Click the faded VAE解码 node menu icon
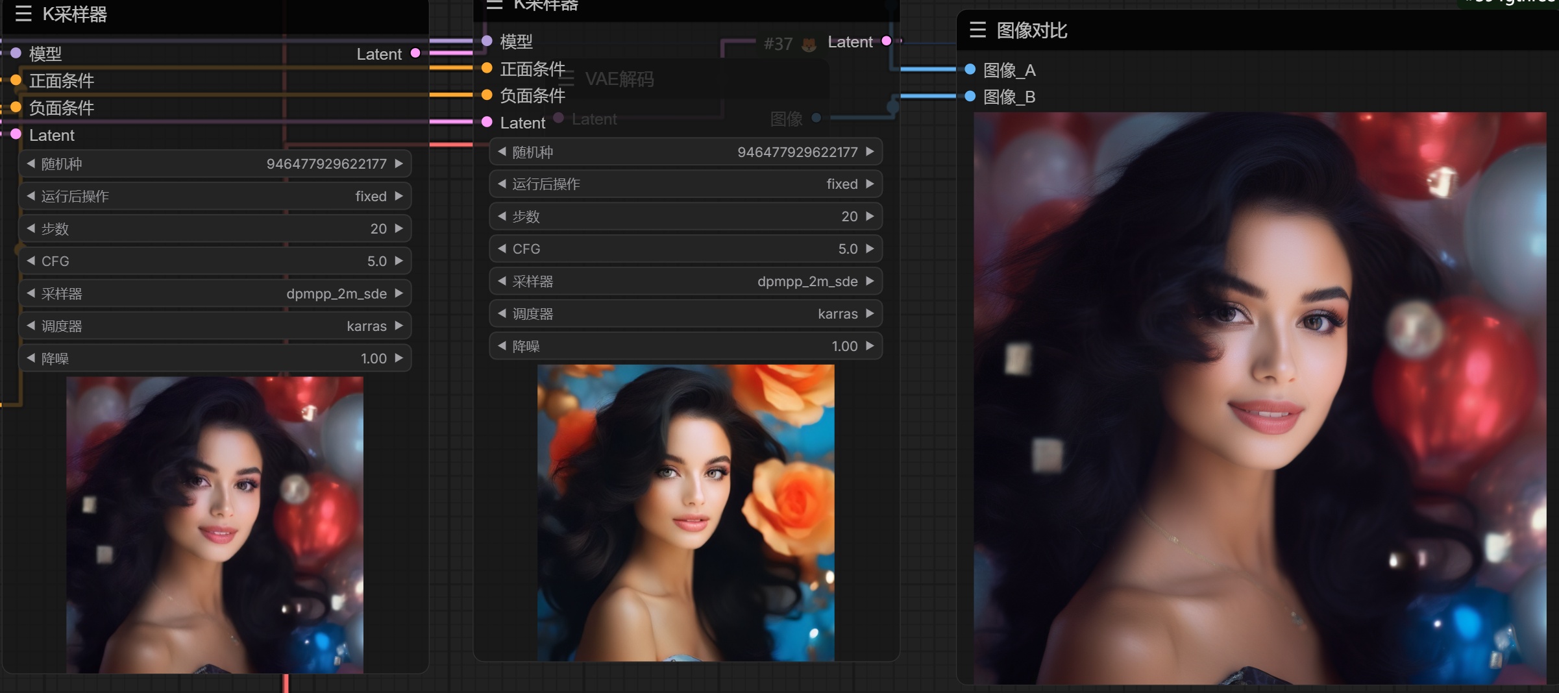 [x=567, y=79]
